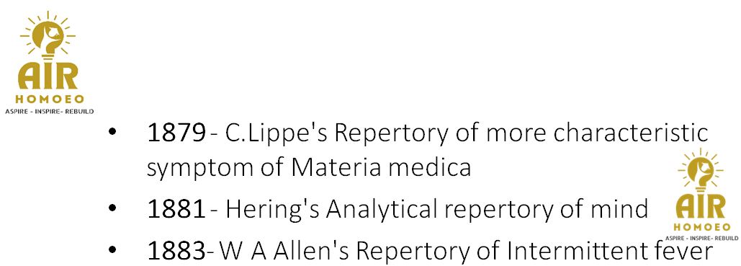741x266 pixels.
Task: Click the words Materia medica
Action: point(381,167)
